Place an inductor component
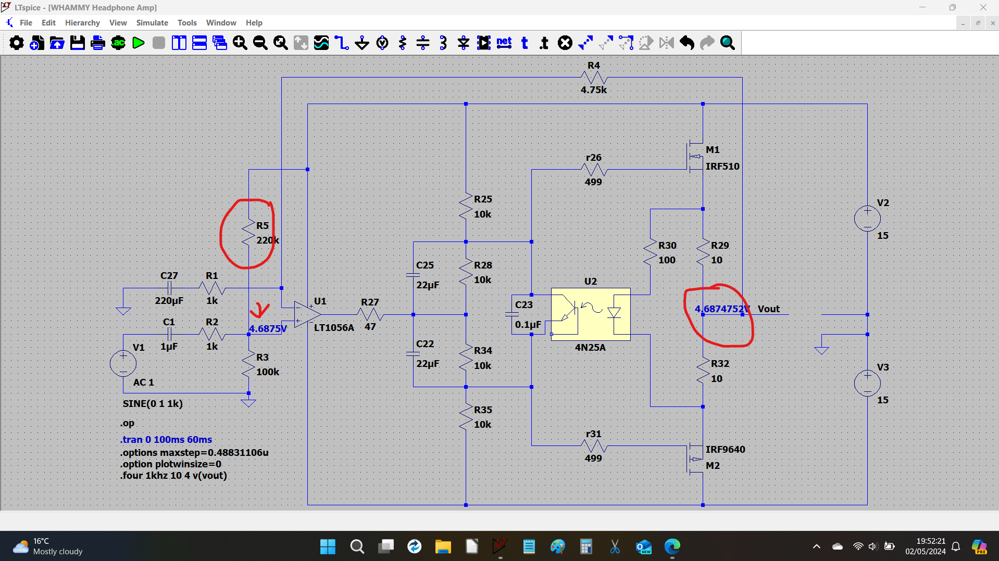 (443, 43)
